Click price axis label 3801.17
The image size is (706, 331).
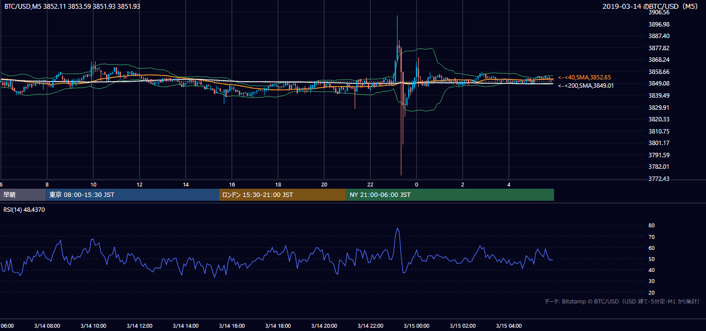click(x=659, y=143)
